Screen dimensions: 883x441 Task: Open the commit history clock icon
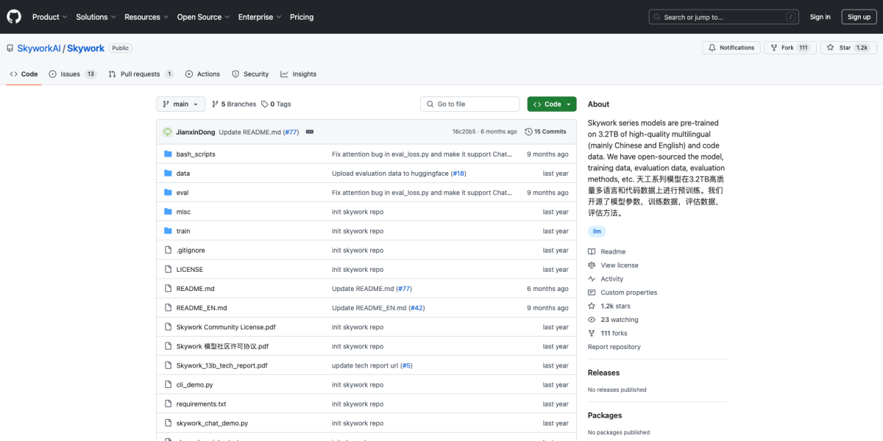[528, 131]
